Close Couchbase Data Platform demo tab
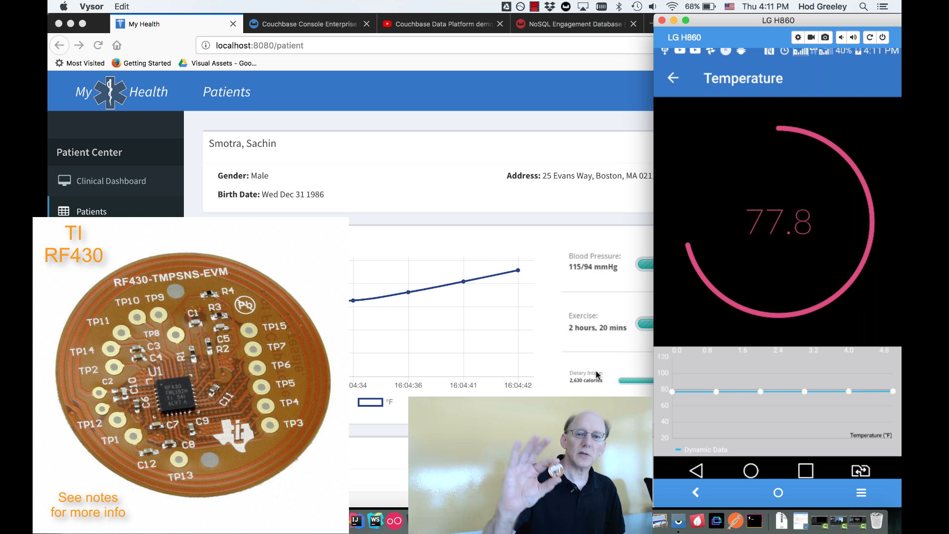This screenshot has width=949, height=534. pyautogui.click(x=500, y=24)
